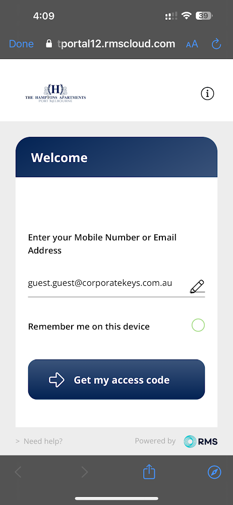Image resolution: width=233 pixels, height=505 pixels.
Task: Open the share sheet icon
Action: pyautogui.click(x=149, y=472)
